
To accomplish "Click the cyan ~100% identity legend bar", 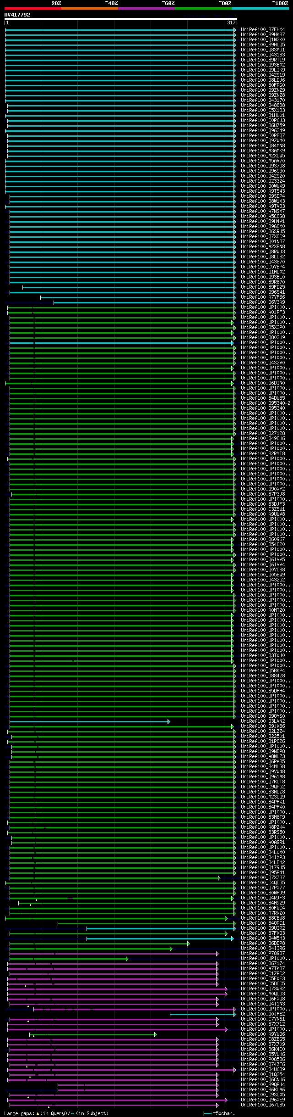I will [x=260, y=8].
